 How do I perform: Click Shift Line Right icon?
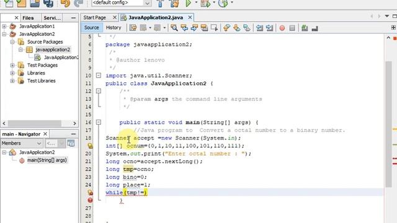point(269,28)
